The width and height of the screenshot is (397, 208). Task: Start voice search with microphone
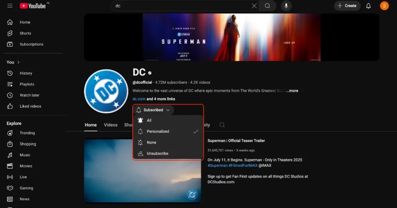(286, 6)
